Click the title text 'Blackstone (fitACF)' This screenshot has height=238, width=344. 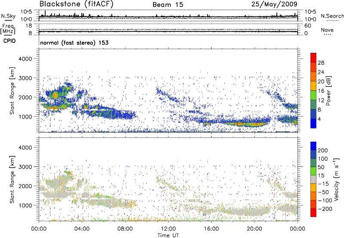tap(76, 4)
